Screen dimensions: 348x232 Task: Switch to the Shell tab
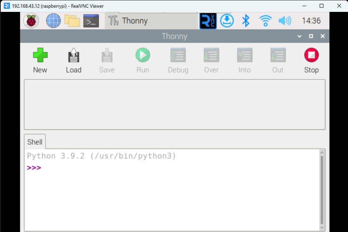35,142
